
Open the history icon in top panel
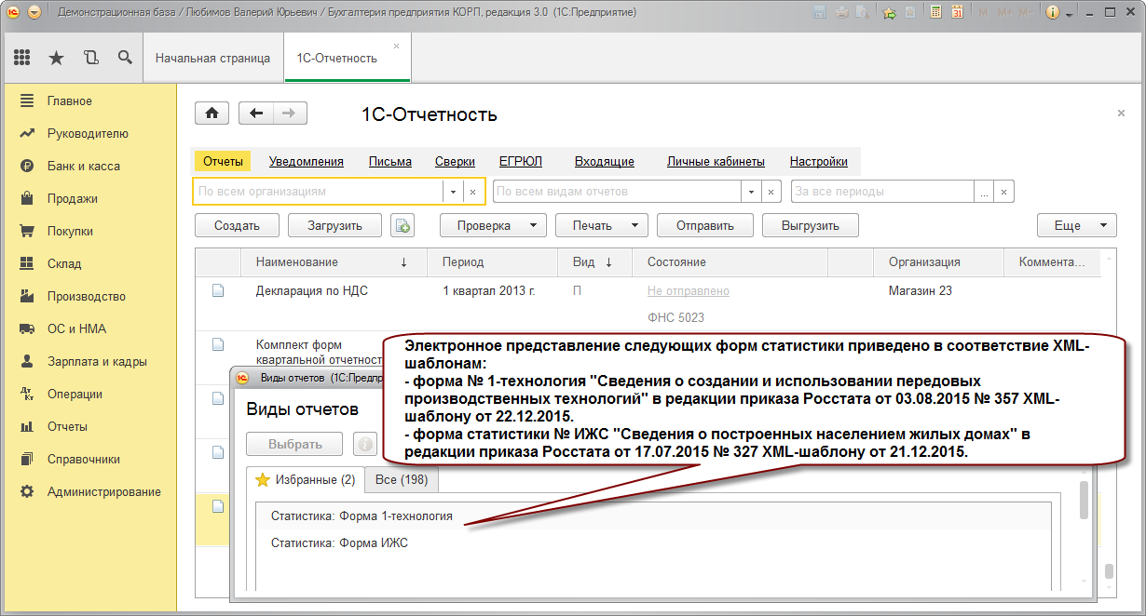coord(90,58)
